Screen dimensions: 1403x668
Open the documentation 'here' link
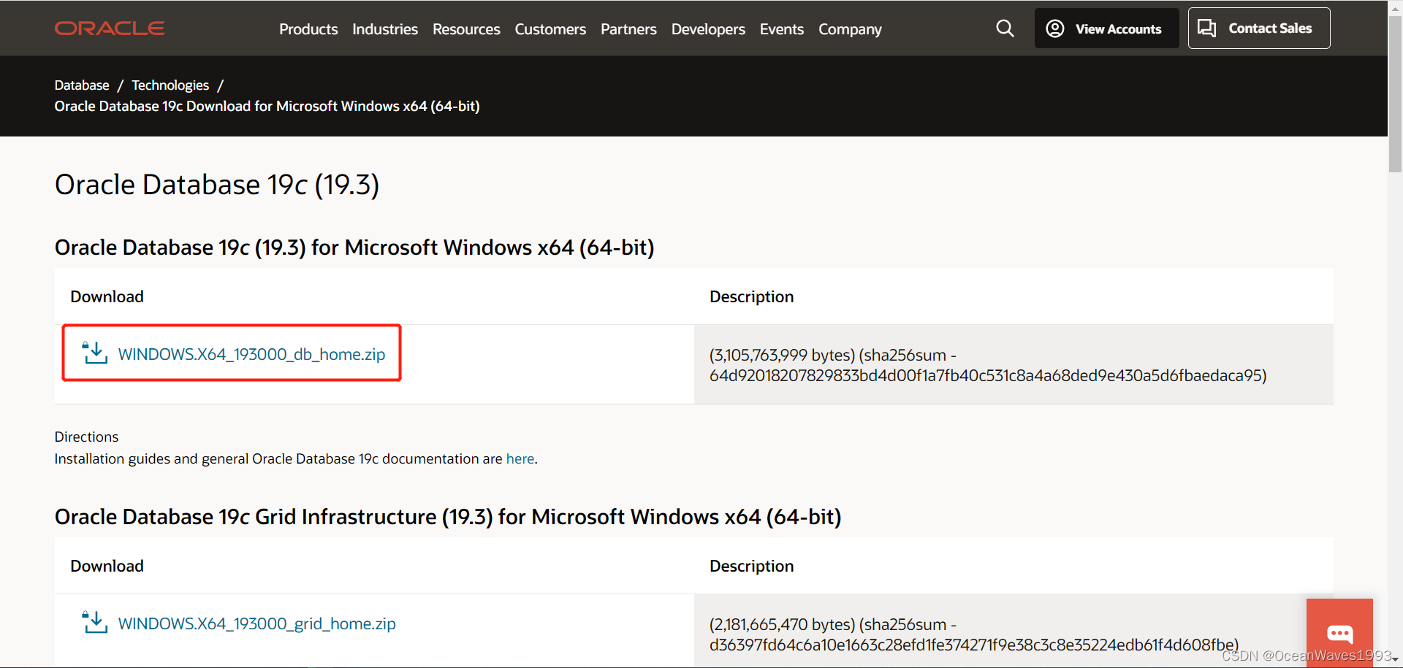pyautogui.click(x=520, y=458)
